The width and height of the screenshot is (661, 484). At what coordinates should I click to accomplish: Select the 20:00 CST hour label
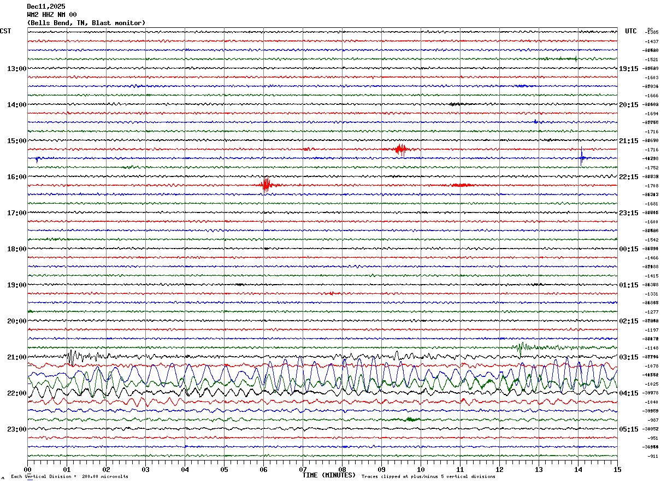(x=17, y=321)
